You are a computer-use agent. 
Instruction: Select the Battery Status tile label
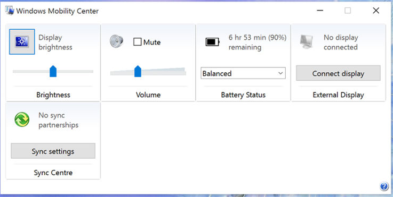click(243, 95)
